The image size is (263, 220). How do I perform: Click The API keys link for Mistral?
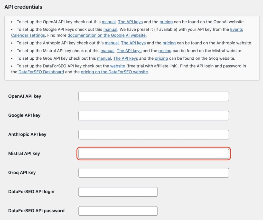pyautogui.click(x=129, y=51)
